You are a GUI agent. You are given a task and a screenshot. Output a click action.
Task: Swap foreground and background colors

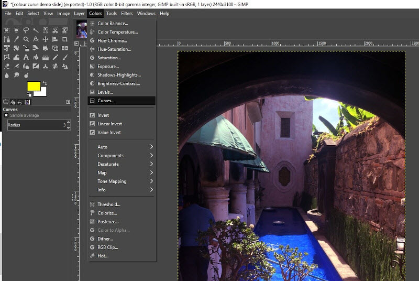[x=45, y=83]
